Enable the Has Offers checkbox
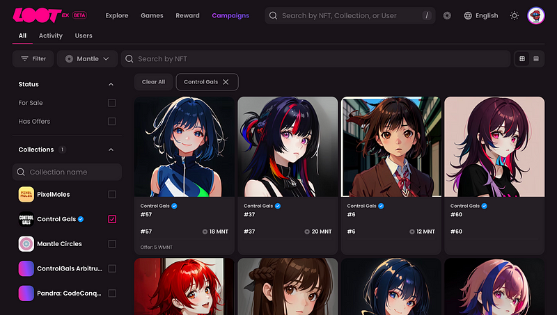 pyautogui.click(x=111, y=121)
